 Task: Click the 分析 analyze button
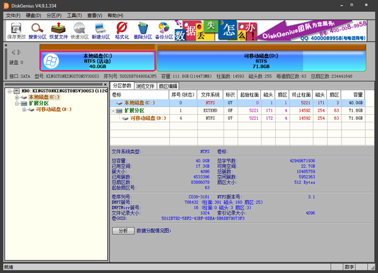[x=123, y=231]
